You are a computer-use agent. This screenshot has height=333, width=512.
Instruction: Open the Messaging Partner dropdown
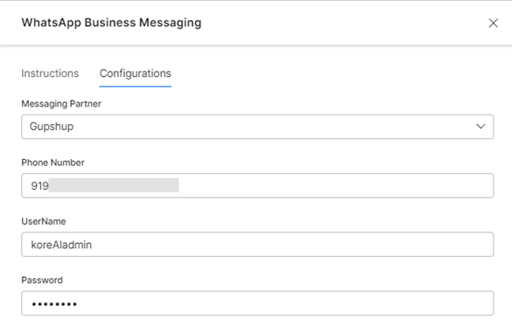[257, 127]
